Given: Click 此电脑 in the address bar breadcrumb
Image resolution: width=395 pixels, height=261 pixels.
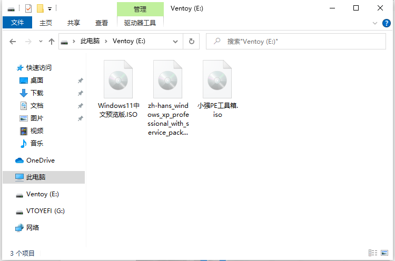Looking at the screenshot, I should tap(90, 41).
